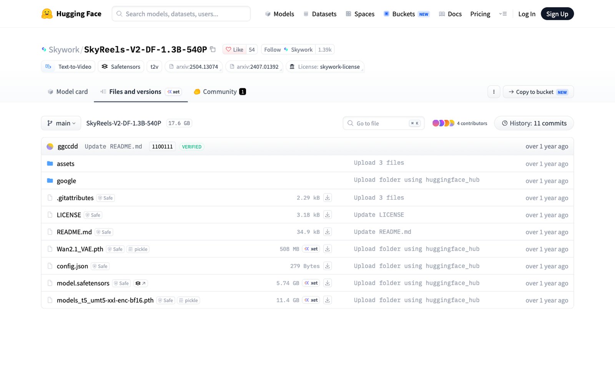Screen dimensions: 615x384
Task: Open the Text-to-Video tag
Action: [68, 66]
